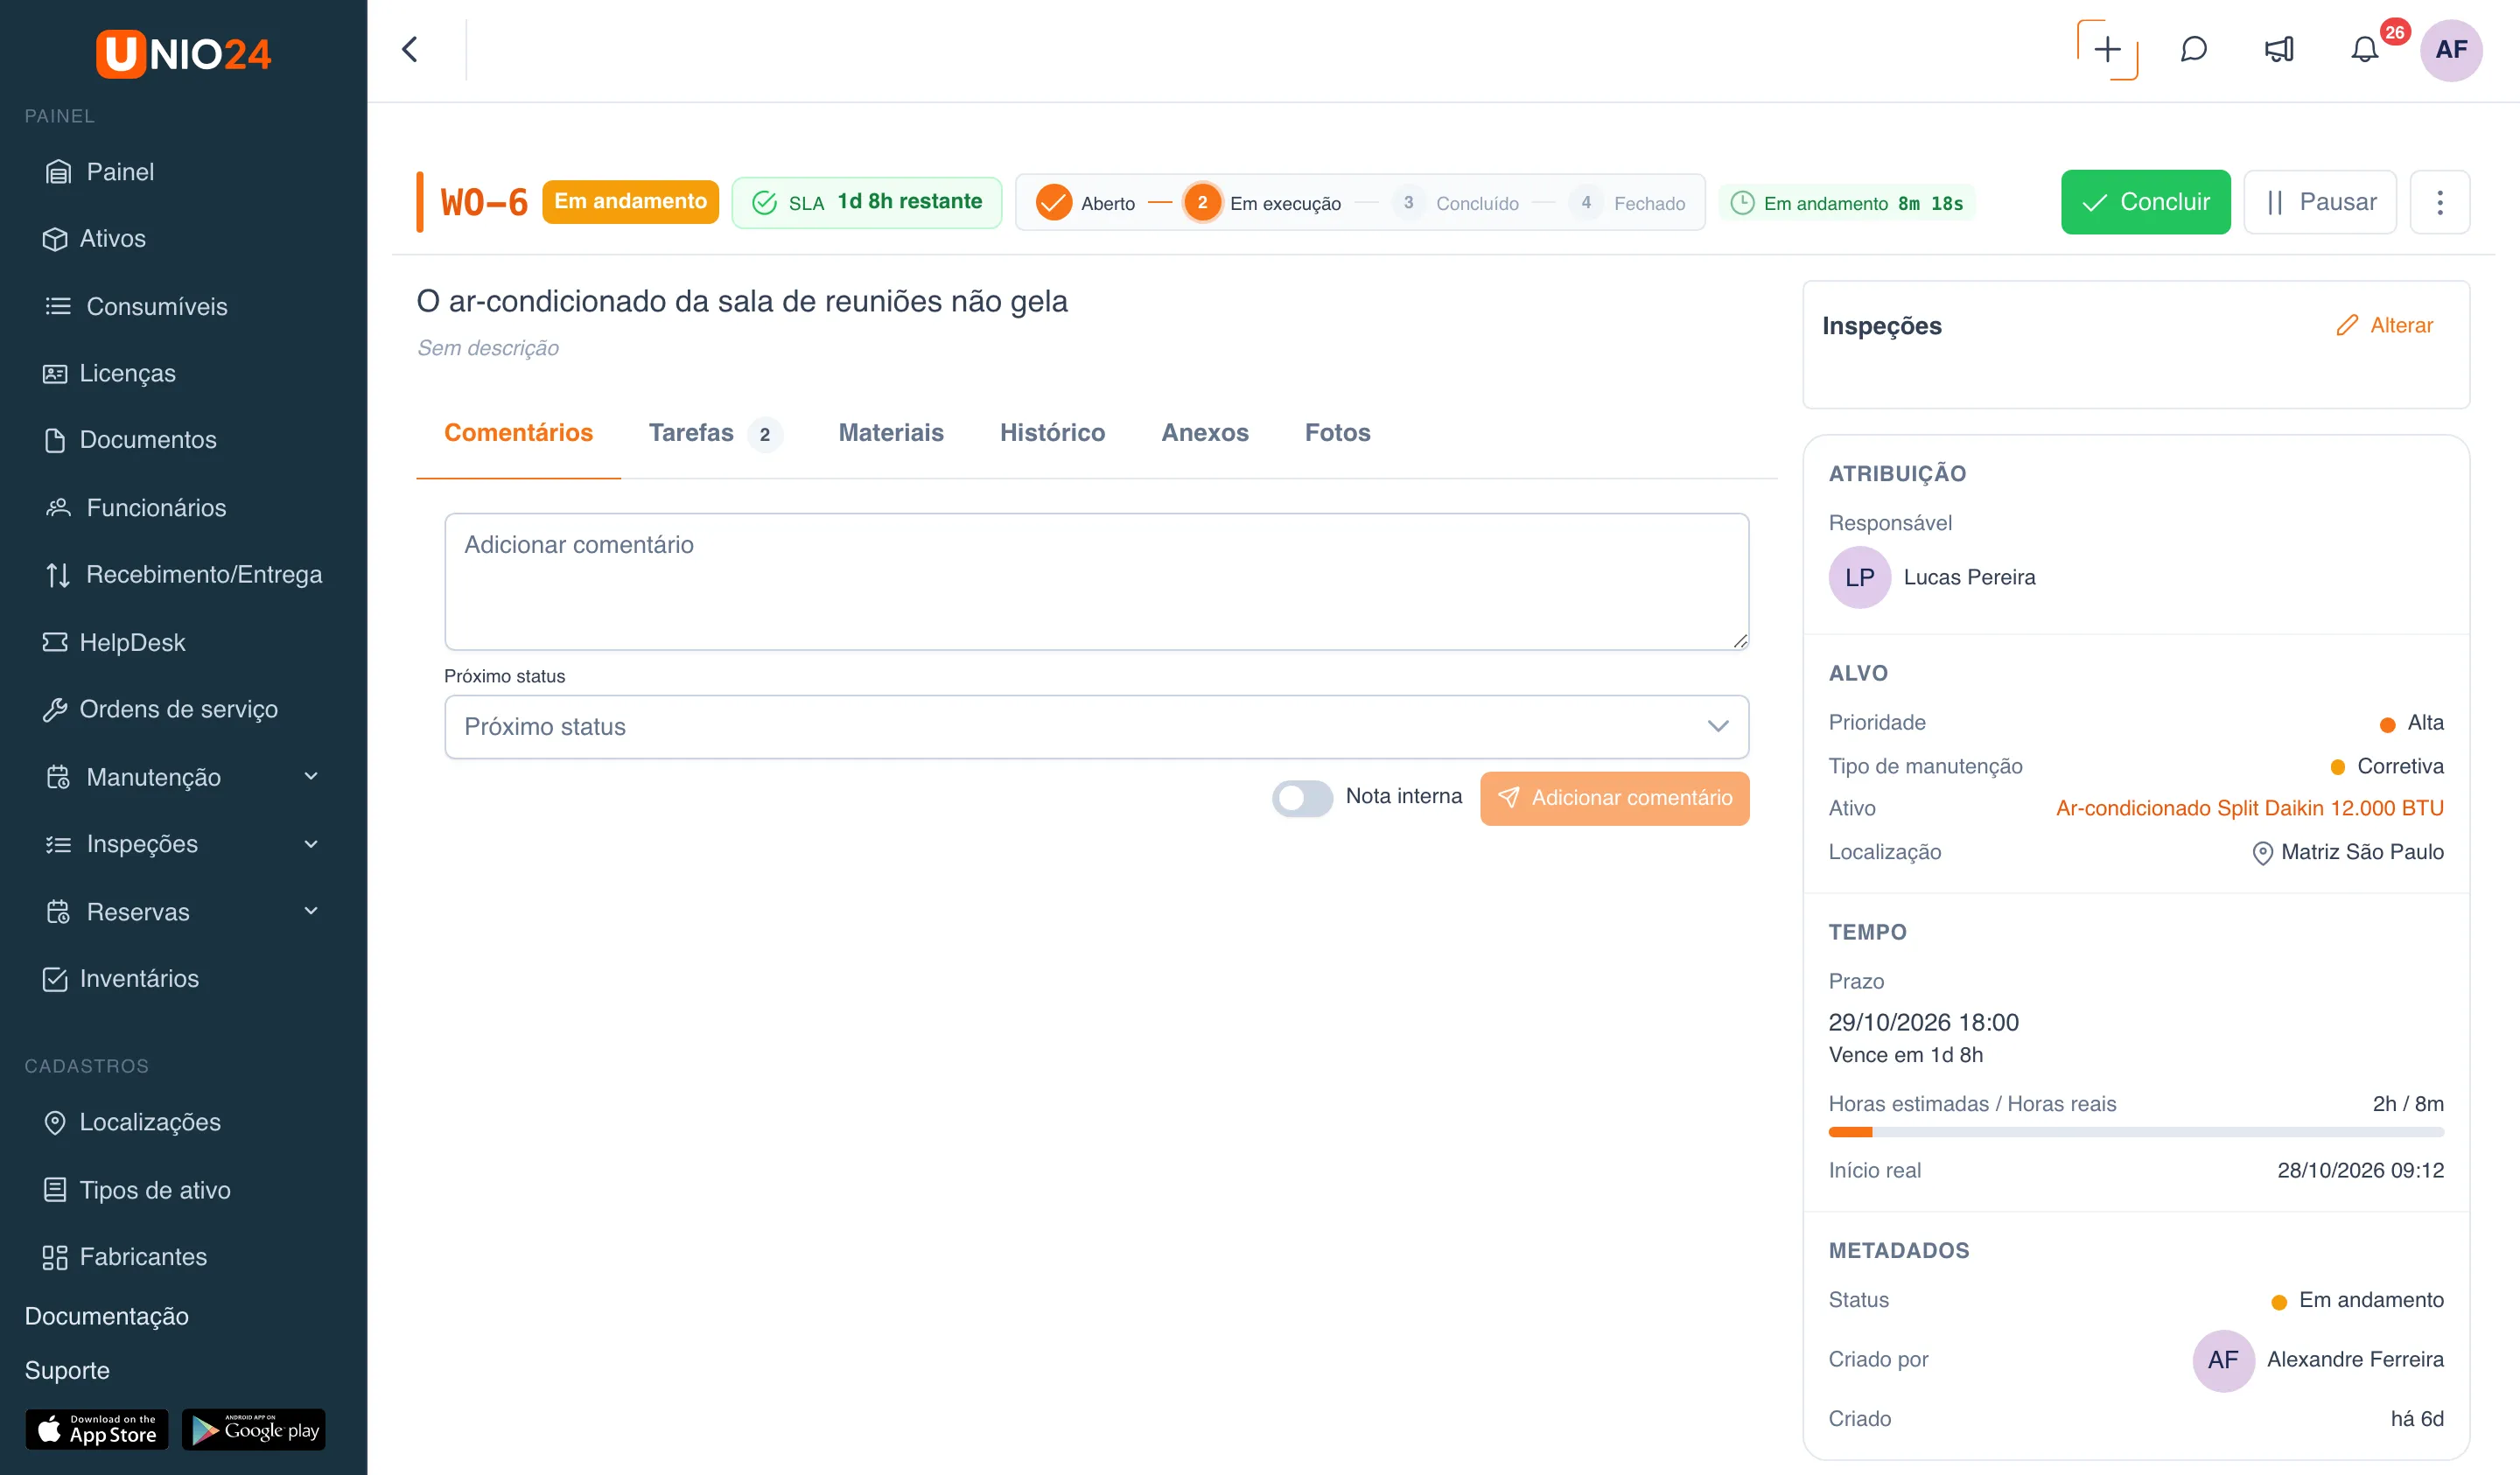Click the Adicionar comentário button
2520x1475 pixels.
pos(1614,798)
